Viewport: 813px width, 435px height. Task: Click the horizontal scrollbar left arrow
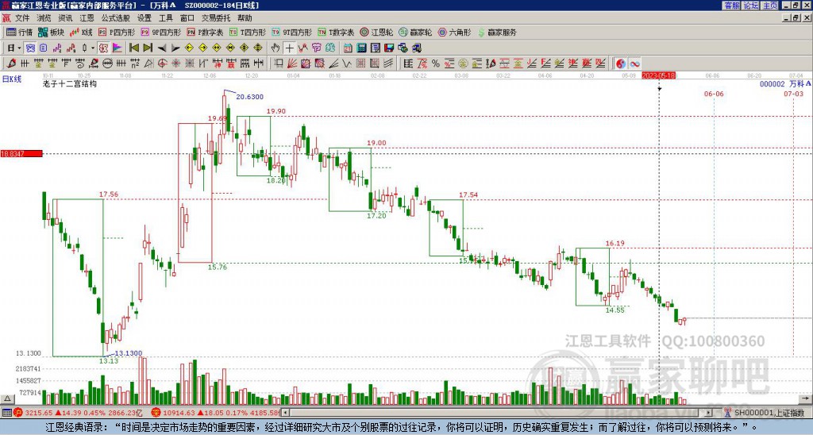click(x=285, y=413)
